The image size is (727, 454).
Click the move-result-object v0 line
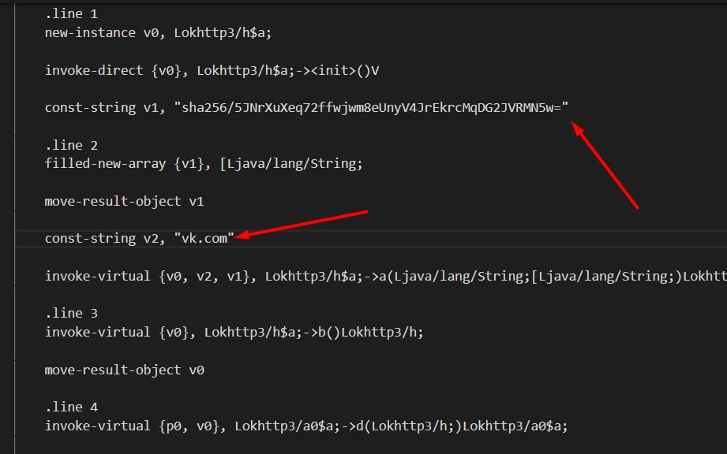click(124, 370)
